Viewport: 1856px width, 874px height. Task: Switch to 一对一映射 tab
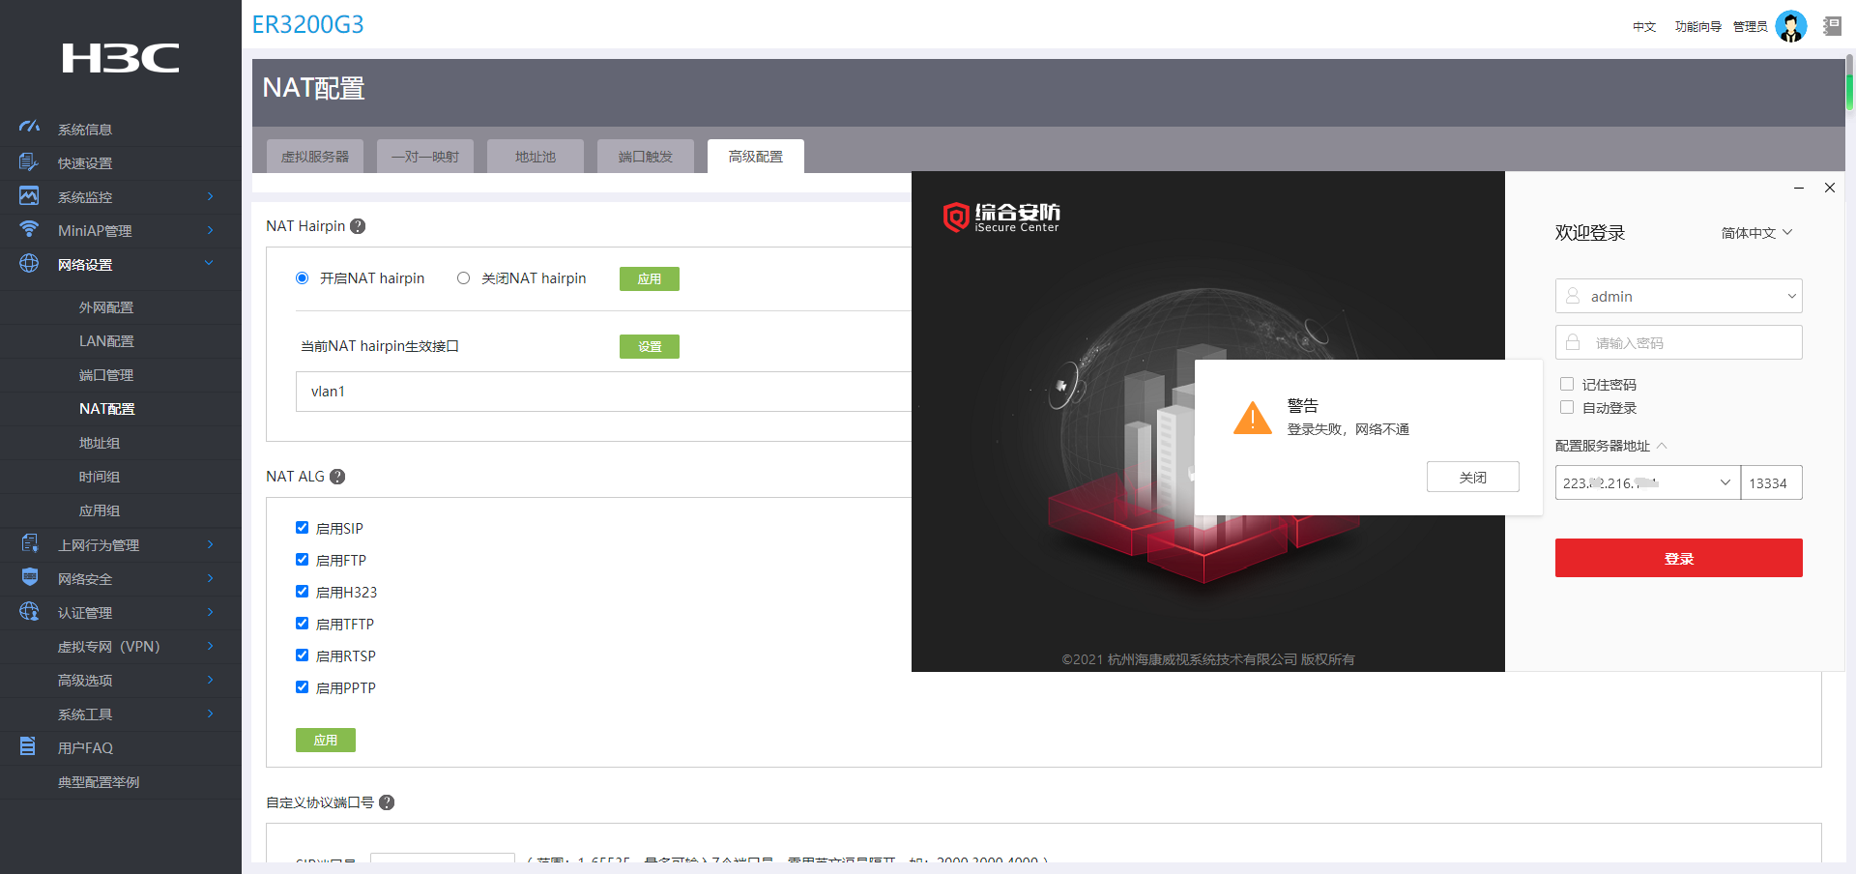(x=425, y=156)
